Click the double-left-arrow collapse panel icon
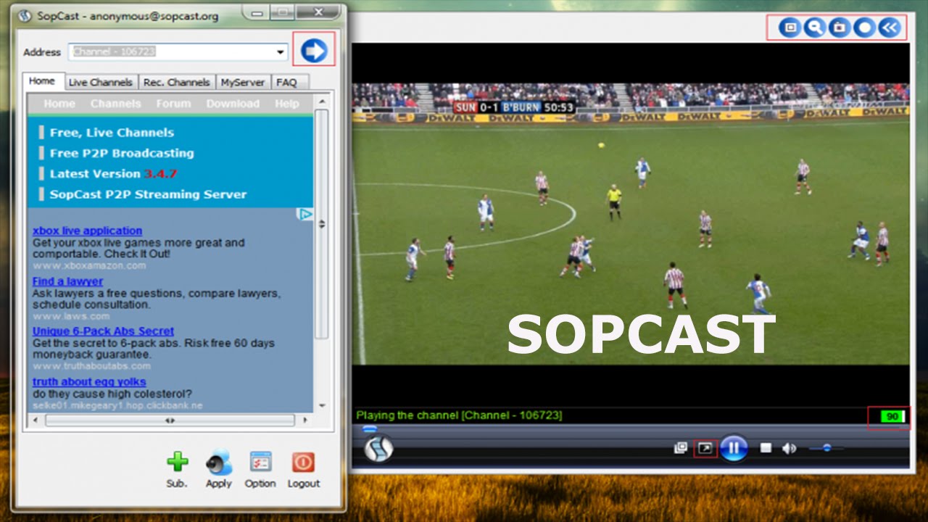Viewport: 928px width, 522px height. coord(889,28)
